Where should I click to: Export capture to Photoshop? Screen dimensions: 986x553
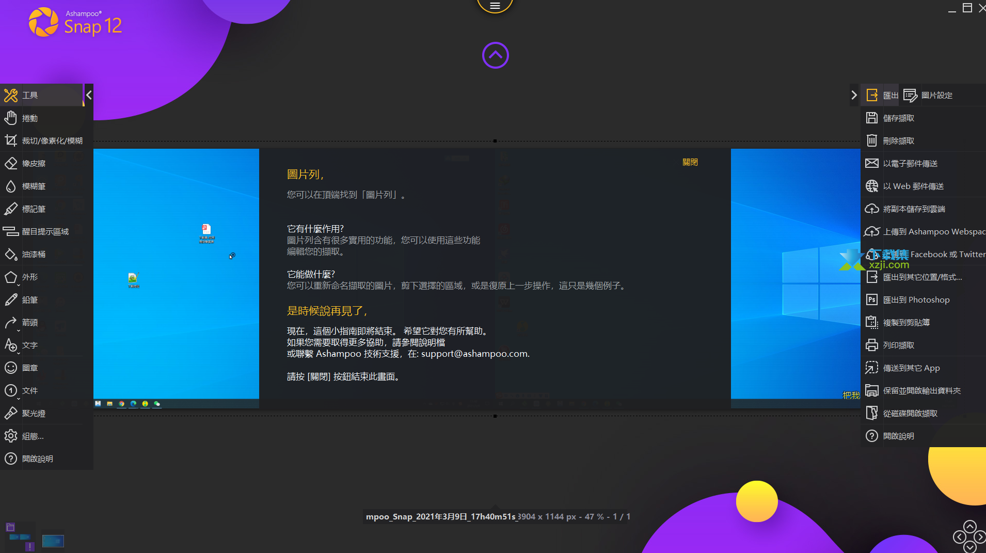[x=924, y=299]
